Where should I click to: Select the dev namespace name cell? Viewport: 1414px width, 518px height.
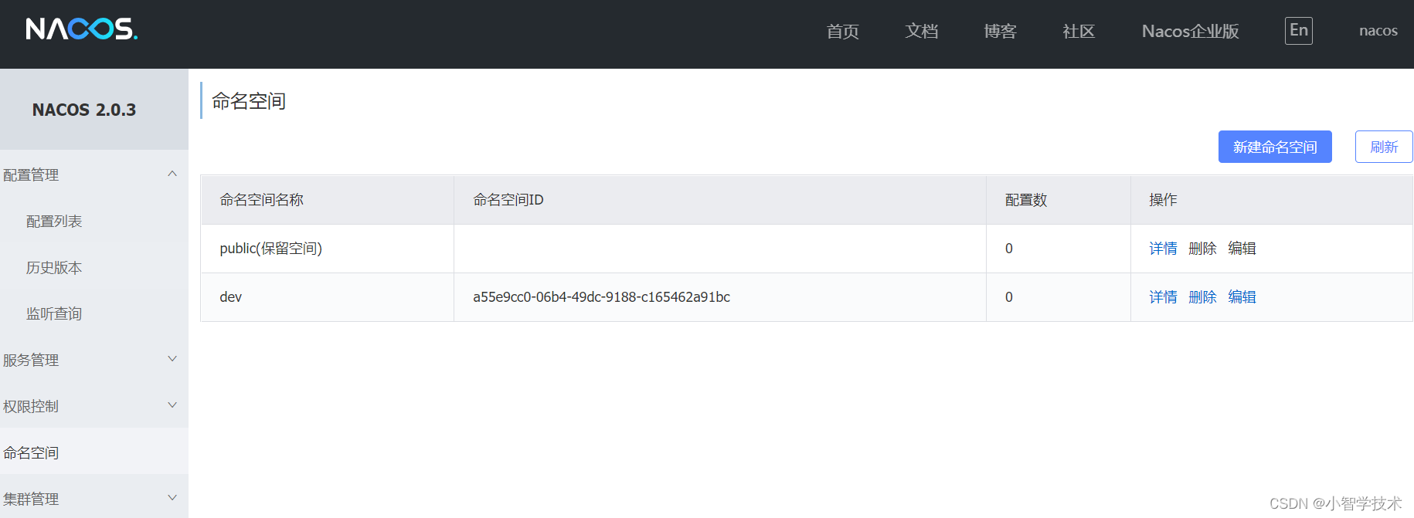[x=327, y=297]
